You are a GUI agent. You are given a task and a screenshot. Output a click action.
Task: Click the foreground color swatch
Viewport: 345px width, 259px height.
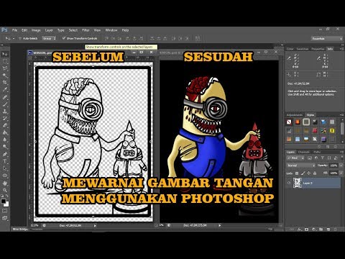pyautogui.click(x=4, y=201)
